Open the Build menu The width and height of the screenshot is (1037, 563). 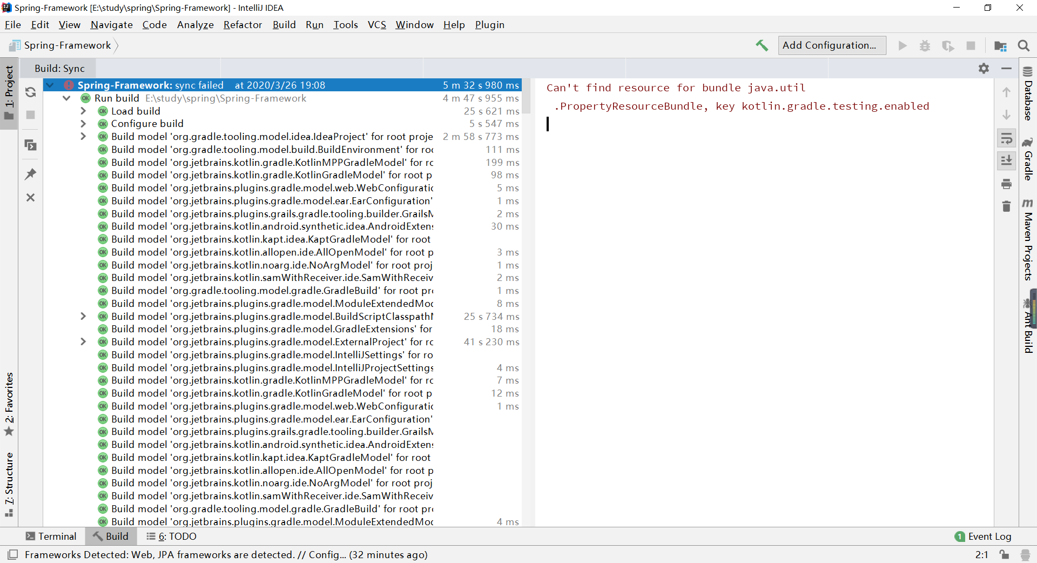(x=284, y=25)
